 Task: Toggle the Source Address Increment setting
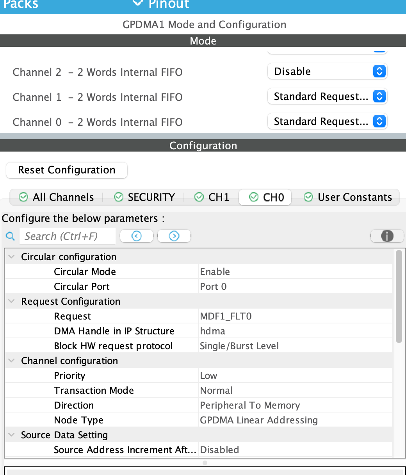pyautogui.click(x=219, y=450)
